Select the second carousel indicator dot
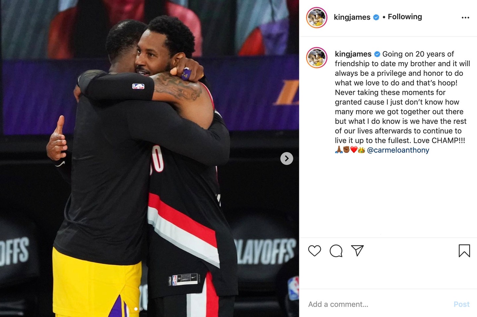This screenshot has width=477, height=317. pyautogui.click(x=141, y=309)
